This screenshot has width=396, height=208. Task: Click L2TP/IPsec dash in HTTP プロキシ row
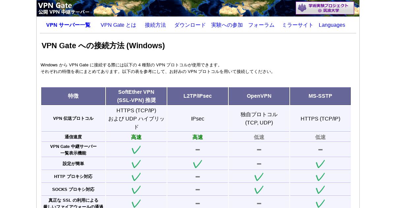pos(198,177)
